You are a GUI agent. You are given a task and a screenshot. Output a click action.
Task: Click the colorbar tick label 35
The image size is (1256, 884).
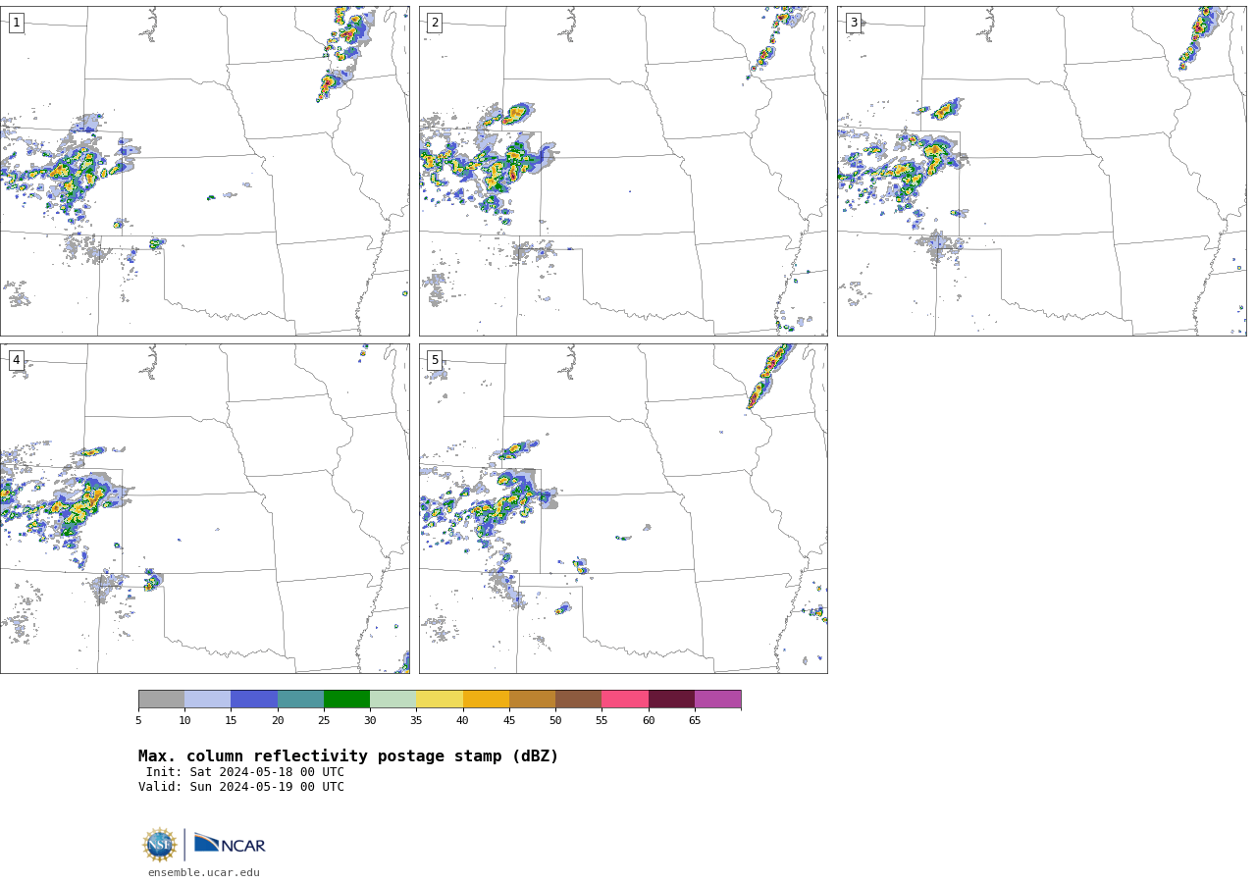click(x=416, y=721)
